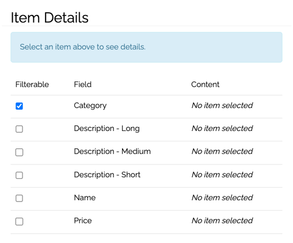The height and width of the screenshot is (243, 293).
Task: Click 'No item selected' in the Name row
Action: tap(222, 197)
